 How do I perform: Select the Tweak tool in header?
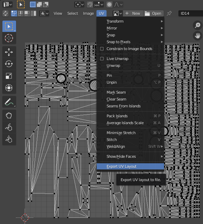(x=21, y=4)
